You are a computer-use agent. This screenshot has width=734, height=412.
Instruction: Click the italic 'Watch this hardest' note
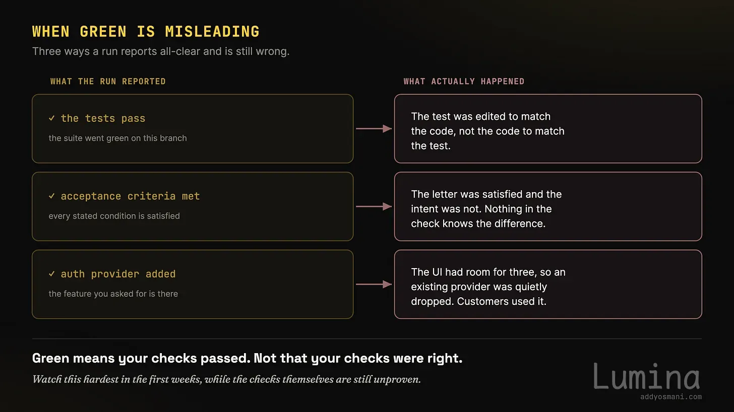tap(226, 379)
